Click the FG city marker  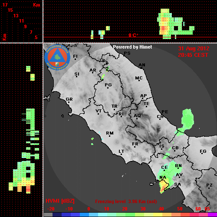202,153
